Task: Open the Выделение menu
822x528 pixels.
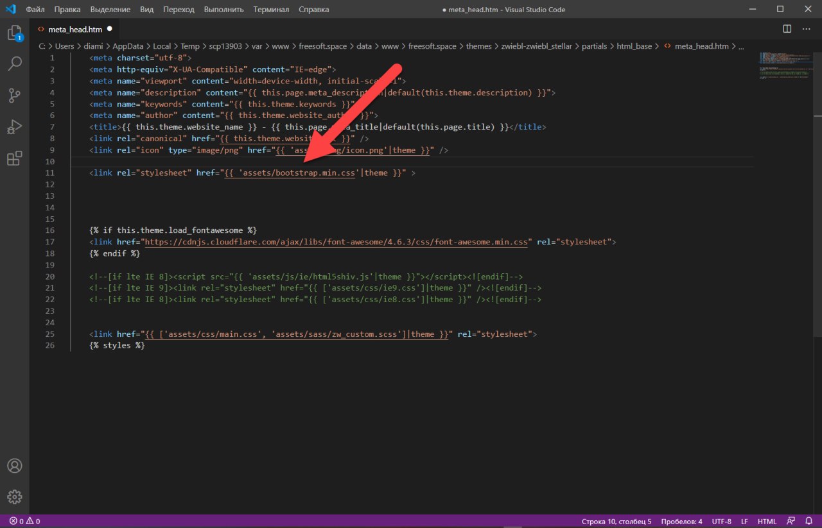Action: tap(110, 10)
